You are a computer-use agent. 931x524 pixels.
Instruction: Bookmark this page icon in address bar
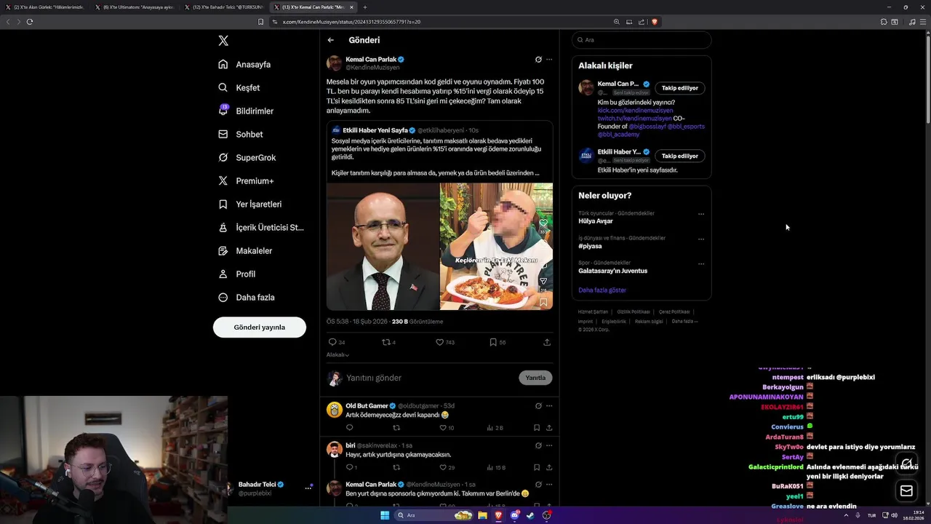click(260, 22)
